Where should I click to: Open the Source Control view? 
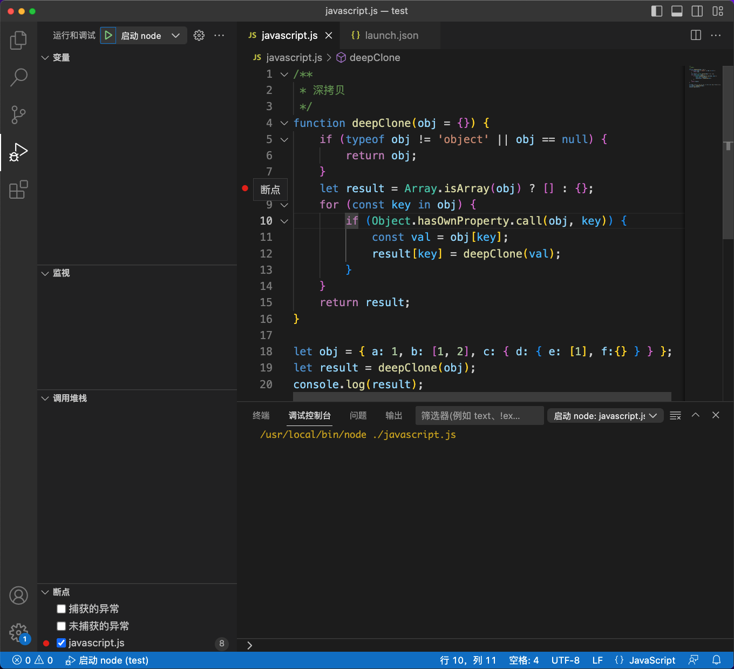[18, 115]
